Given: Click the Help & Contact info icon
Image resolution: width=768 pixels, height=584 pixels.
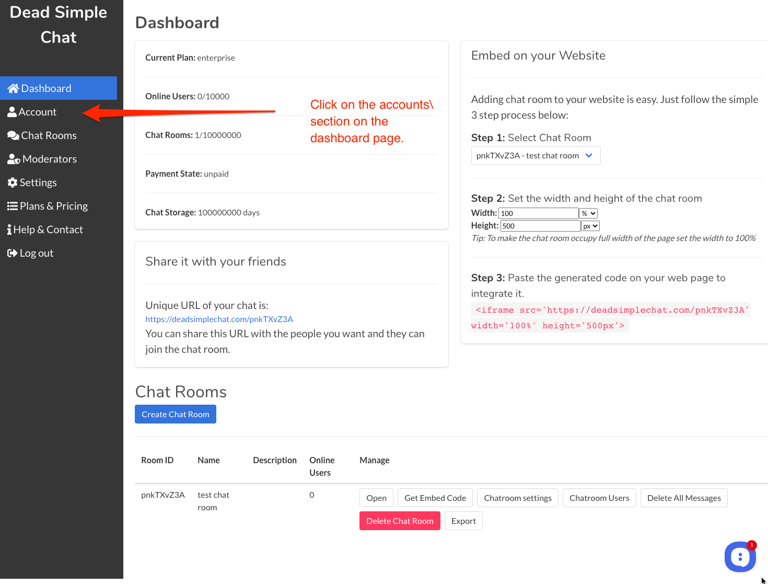Looking at the screenshot, I should [x=9, y=230].
